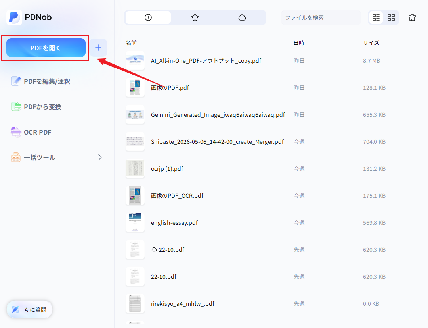Click the 569.8 KB size value
The height and width of the screenshot is (328, 428).
tap(374, 223)
